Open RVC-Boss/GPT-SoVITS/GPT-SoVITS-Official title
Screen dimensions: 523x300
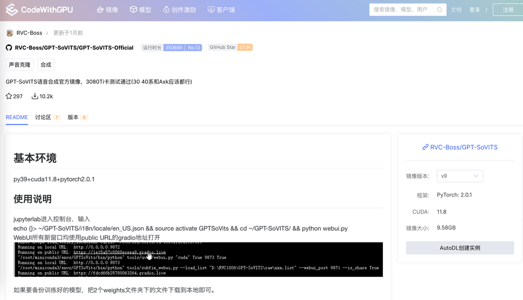(74, 48)
